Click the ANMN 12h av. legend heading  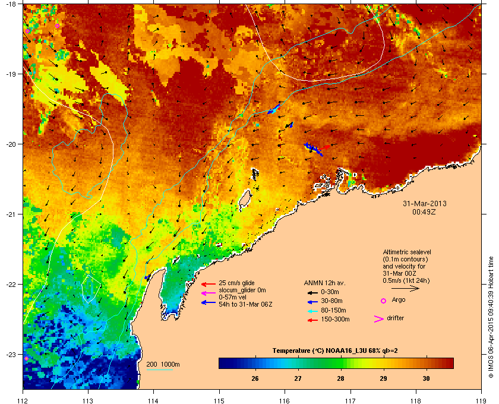click(x=324, y=283)
